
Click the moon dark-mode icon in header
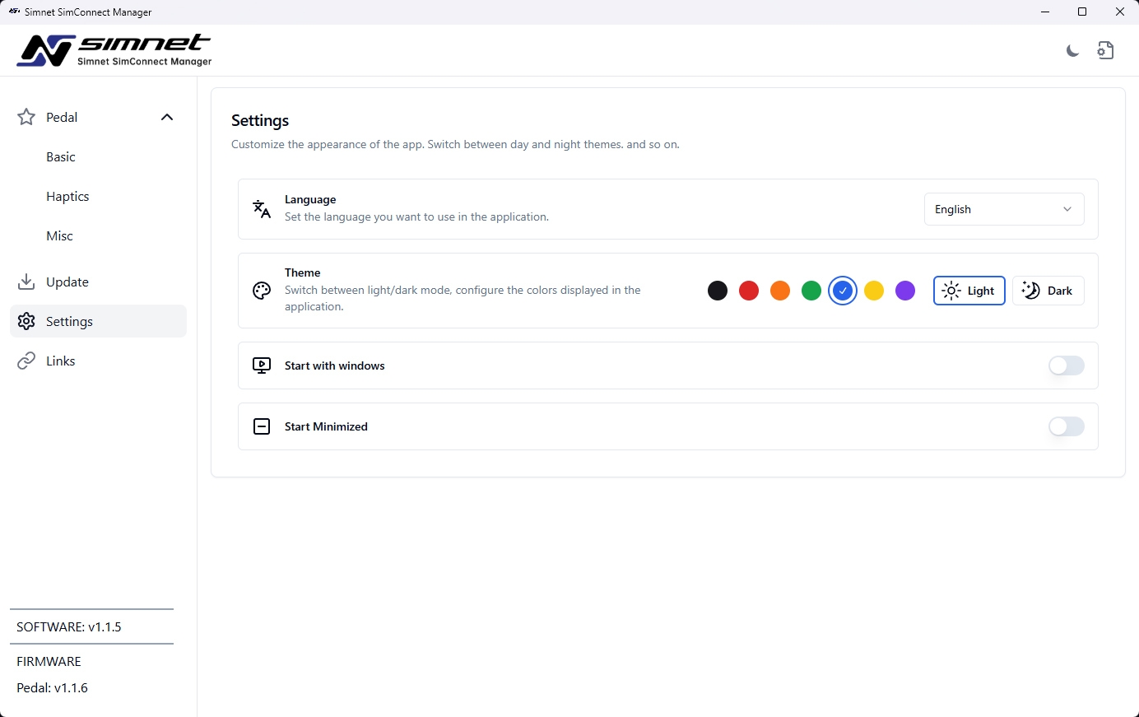pyautogui.click(x=1072, y=51)
